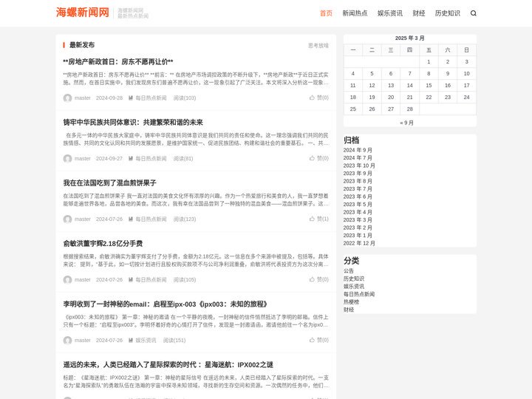Open the 历史知识 category in sidebar
Screen dimensions: 532x399
click(x=353, y=279)
